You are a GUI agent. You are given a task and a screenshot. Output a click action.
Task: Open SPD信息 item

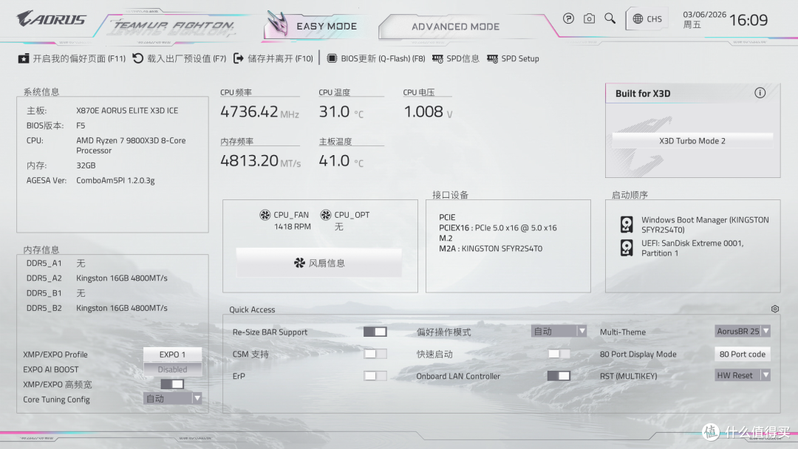tap(455, 58)
